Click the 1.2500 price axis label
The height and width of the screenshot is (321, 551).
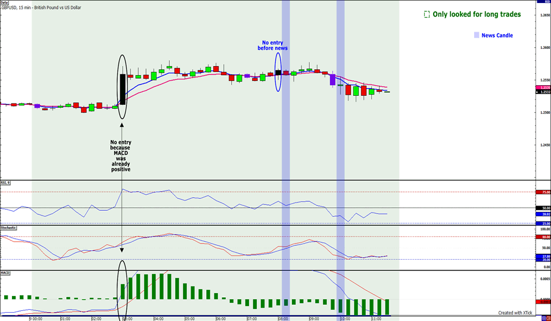point(545,113)
